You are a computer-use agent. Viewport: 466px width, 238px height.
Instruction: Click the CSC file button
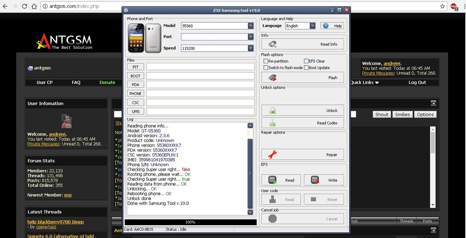135,103
